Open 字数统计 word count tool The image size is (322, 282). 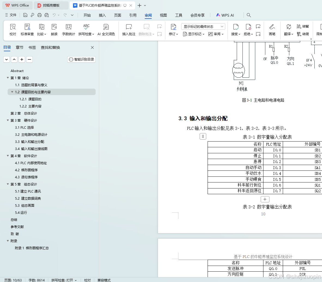[x=69, y=30]
